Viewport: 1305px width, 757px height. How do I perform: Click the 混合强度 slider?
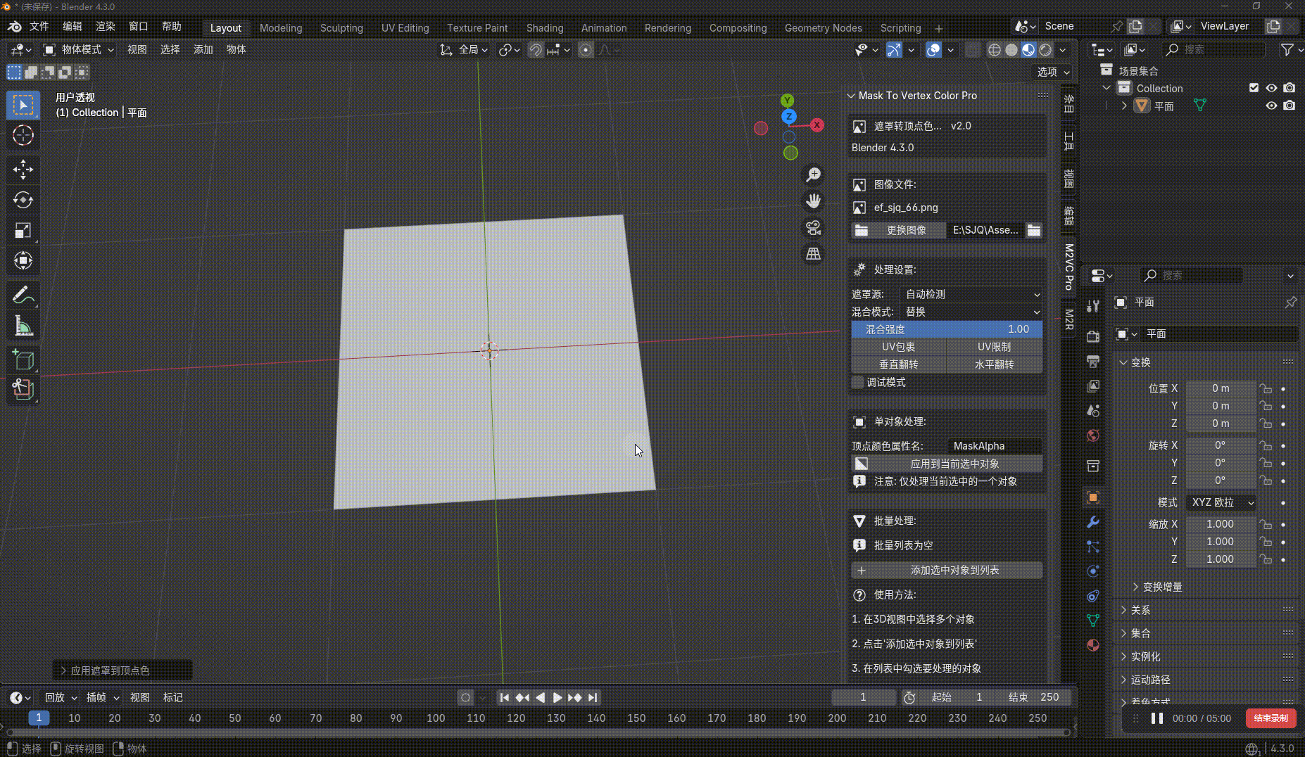pyautogui.click(x=947, y=329)
